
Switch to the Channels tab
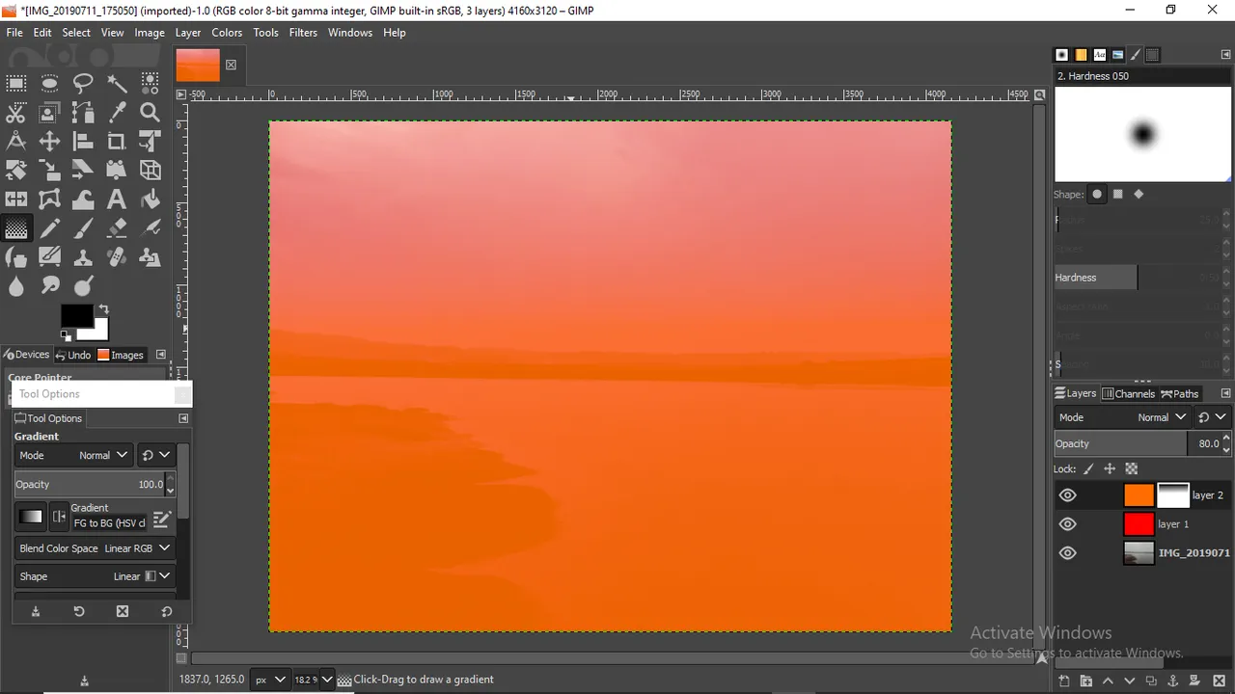[x=1128, y=393]
